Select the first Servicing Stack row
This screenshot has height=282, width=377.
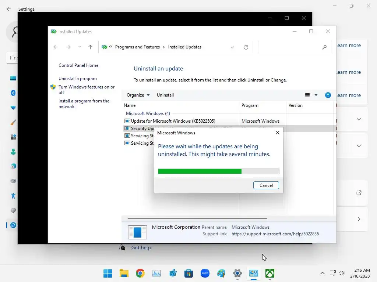coord(139,136)
